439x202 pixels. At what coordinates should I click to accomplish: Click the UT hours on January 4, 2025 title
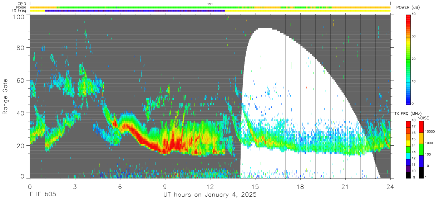(210, 195)
